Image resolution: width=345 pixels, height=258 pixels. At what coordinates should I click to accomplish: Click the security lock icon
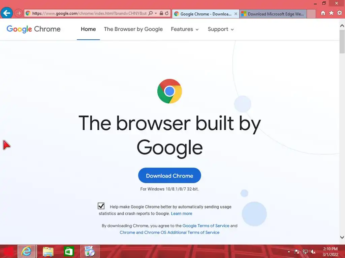pos(161,13)
